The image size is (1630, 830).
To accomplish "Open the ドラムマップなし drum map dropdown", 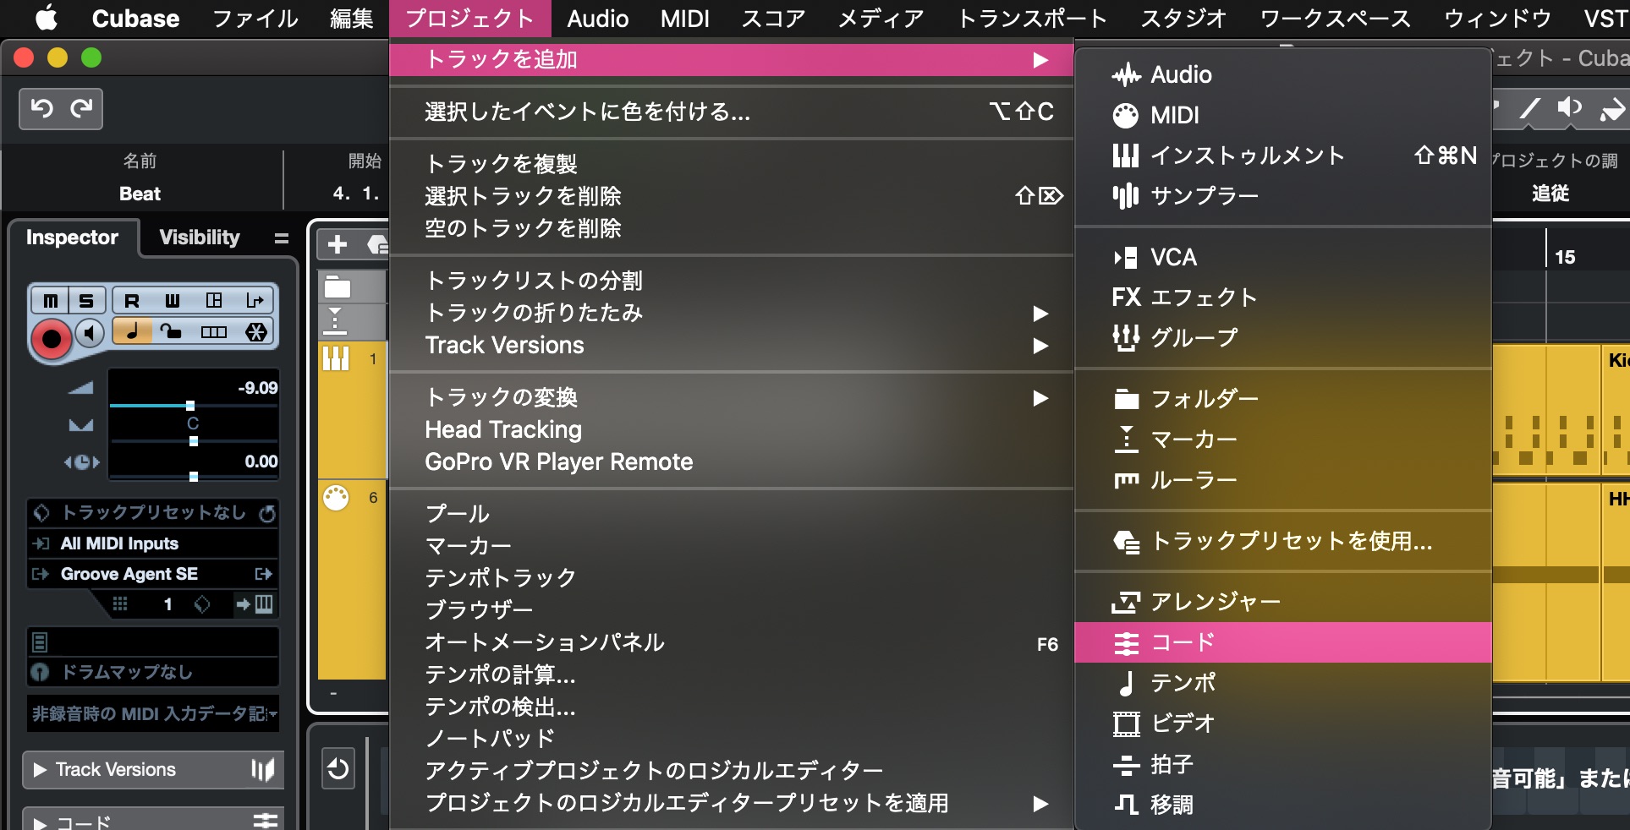I will 153,672.
